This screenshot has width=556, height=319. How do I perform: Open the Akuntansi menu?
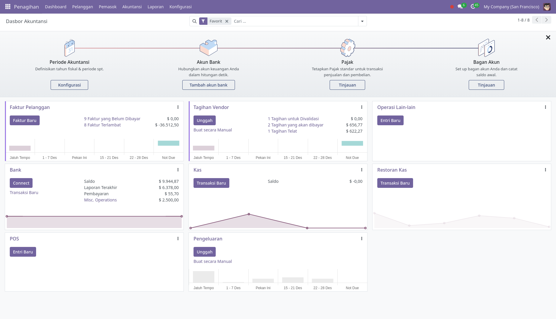pos(132,6)
